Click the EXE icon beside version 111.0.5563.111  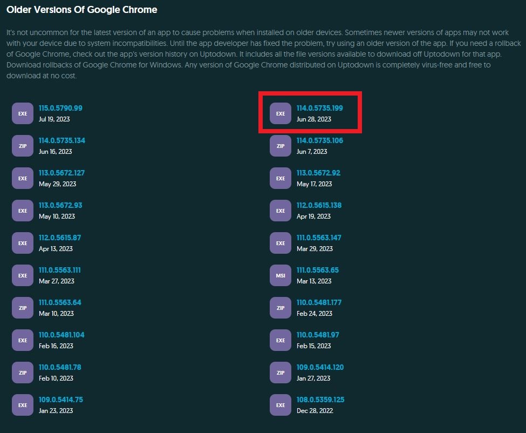click(23, 275)
